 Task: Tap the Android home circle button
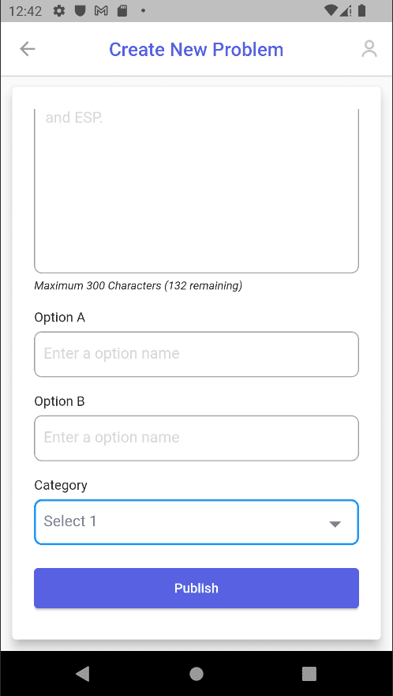pyautogui.click(x=196, y=674)
